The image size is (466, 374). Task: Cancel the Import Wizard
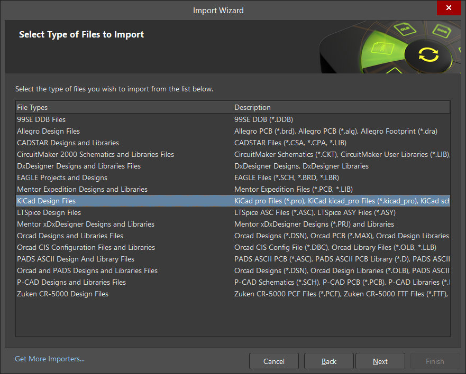pos(273,361)
